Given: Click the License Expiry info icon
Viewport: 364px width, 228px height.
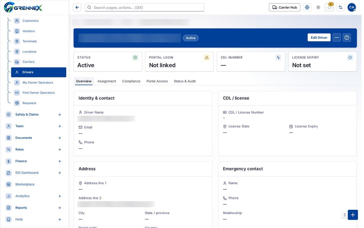Looking at the screenshot, I should (x=350, y=58).
